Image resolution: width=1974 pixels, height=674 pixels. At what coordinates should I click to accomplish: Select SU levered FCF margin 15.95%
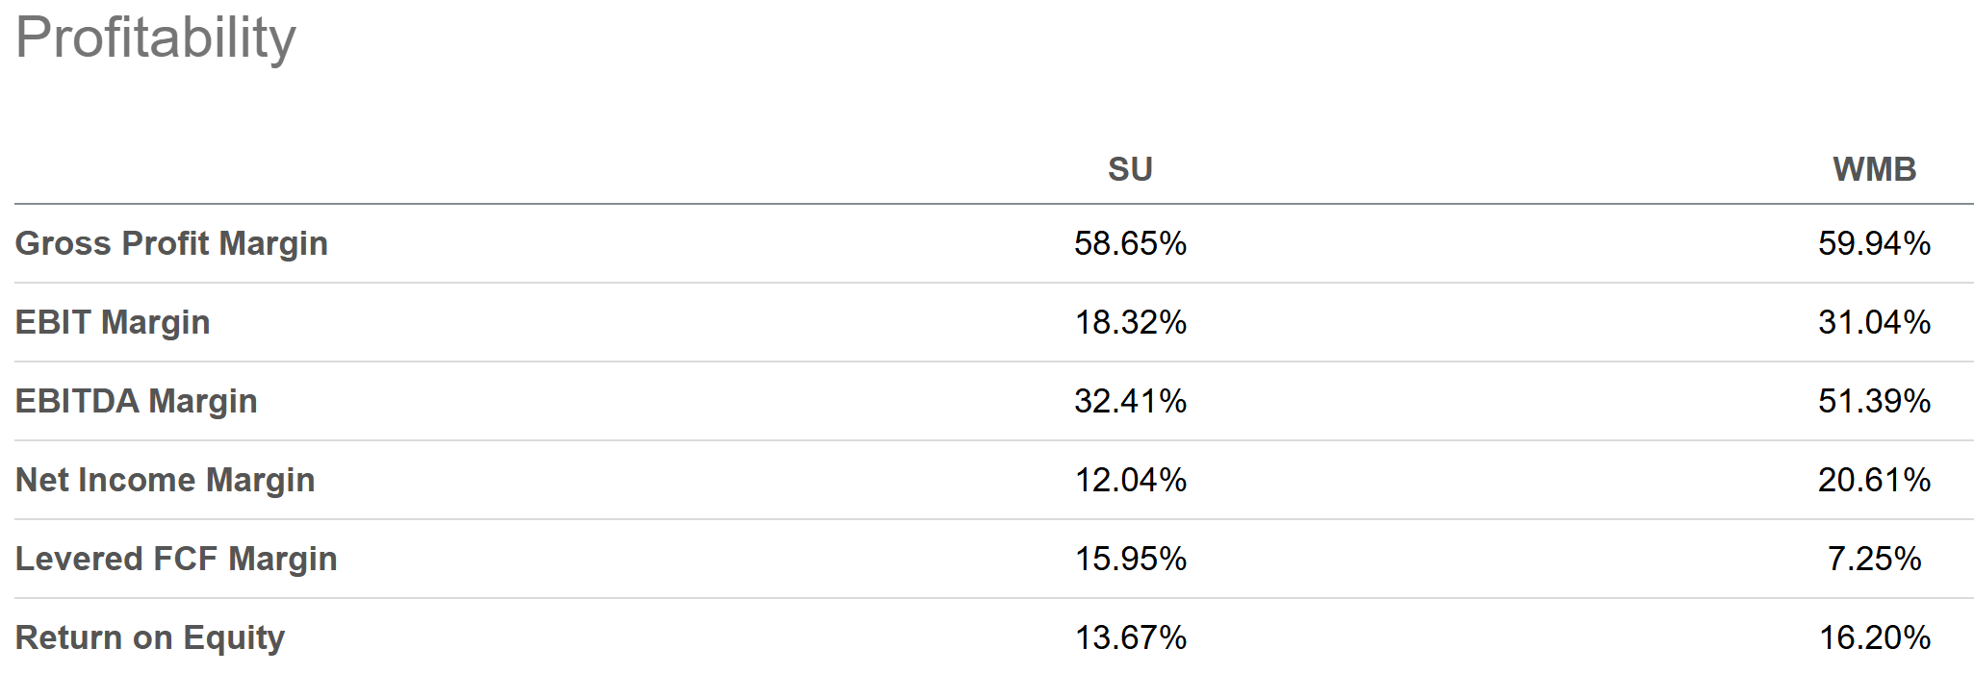[1130, 559]
